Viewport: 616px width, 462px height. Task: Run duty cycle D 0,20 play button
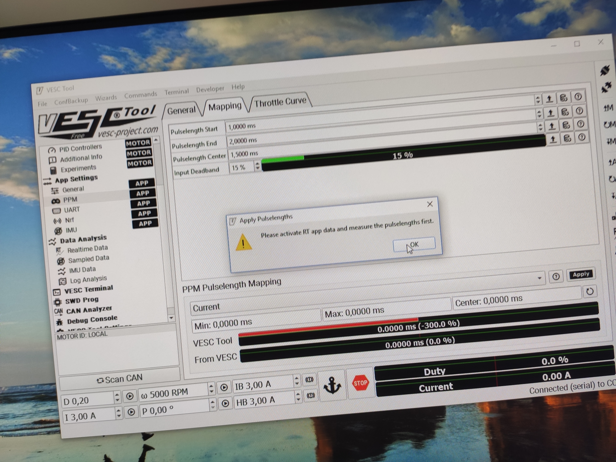click(130, 396)
